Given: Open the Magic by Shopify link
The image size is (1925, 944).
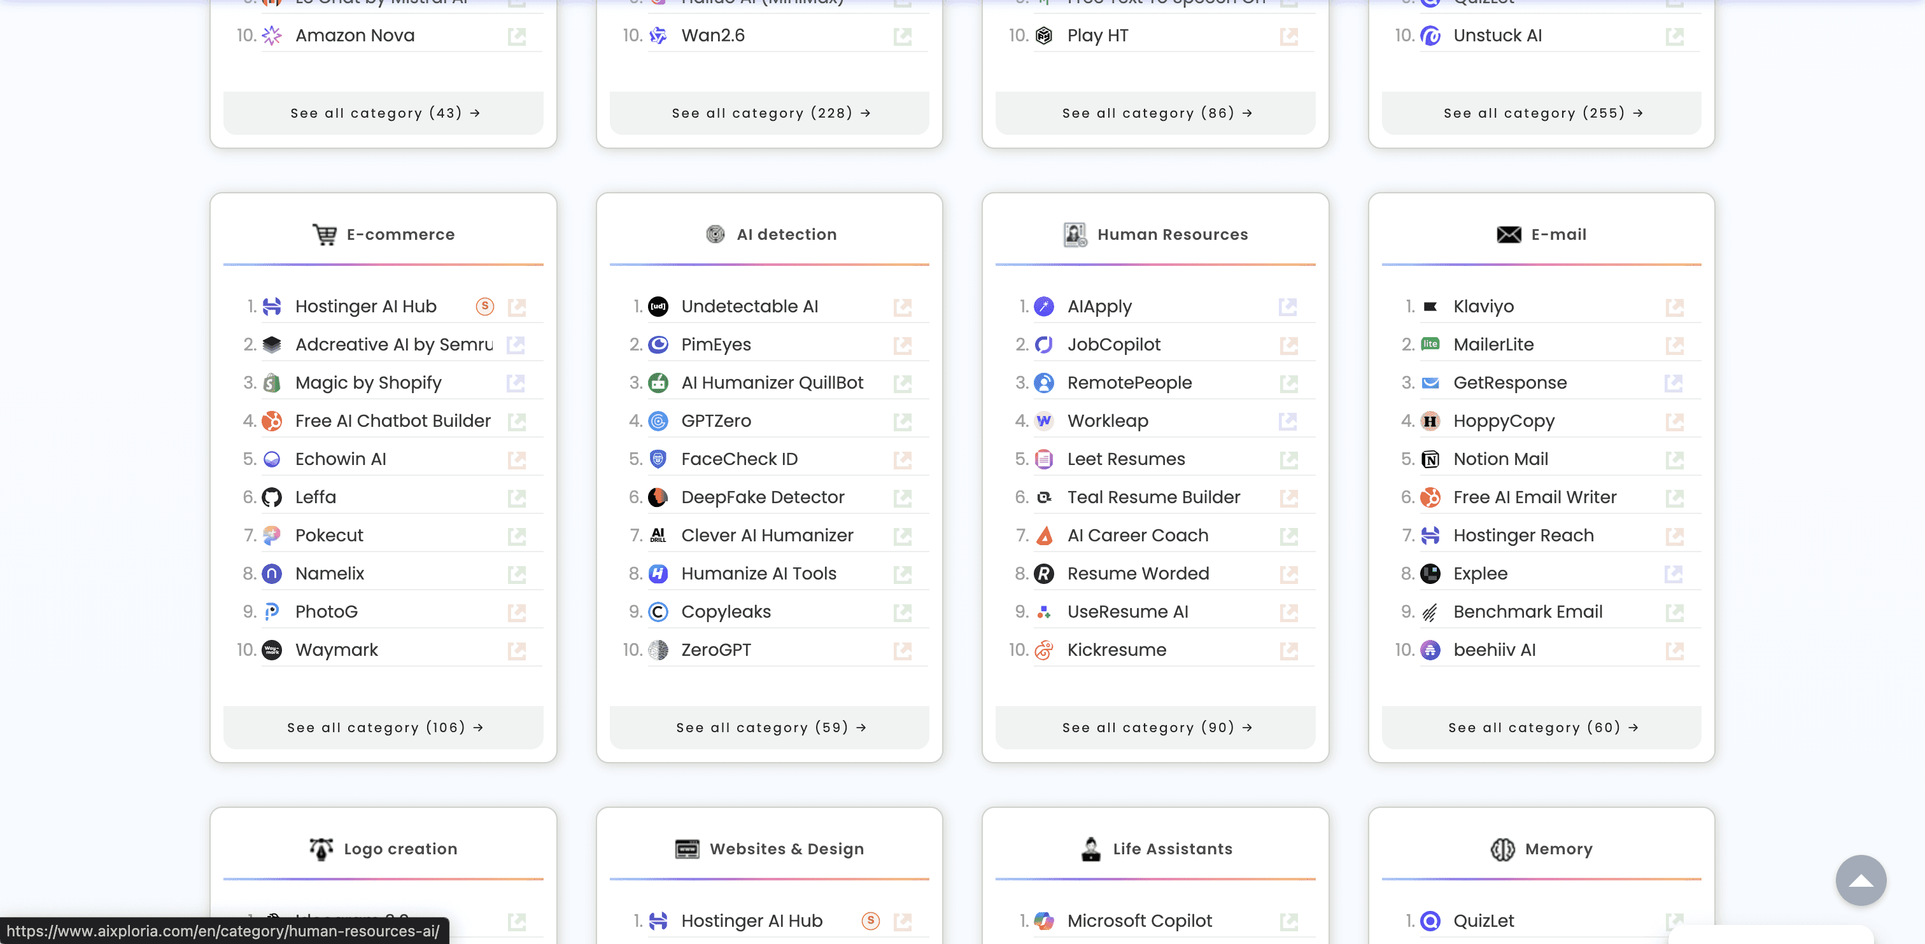Looking at the screenshot, I should pos(368,383).
